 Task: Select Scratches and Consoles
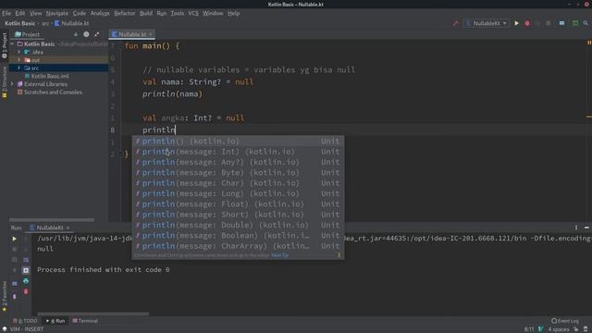49,92
